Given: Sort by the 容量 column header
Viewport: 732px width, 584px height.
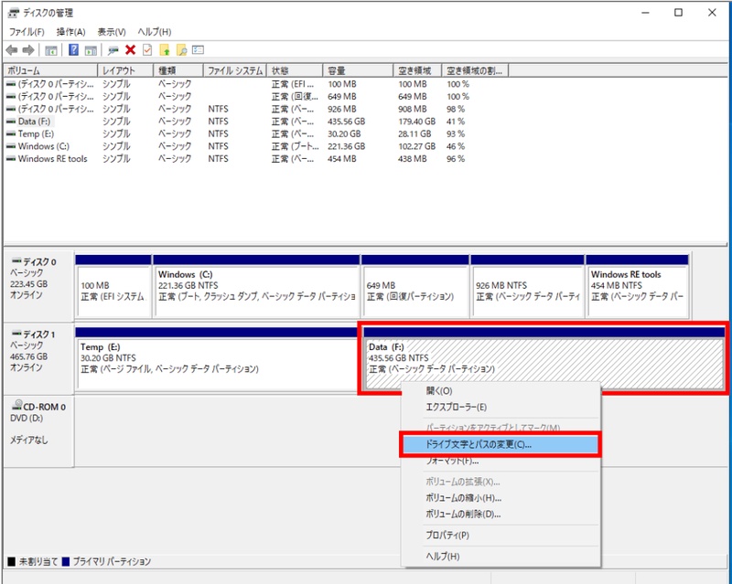Looking at the screenshot, I should point(357,70).
